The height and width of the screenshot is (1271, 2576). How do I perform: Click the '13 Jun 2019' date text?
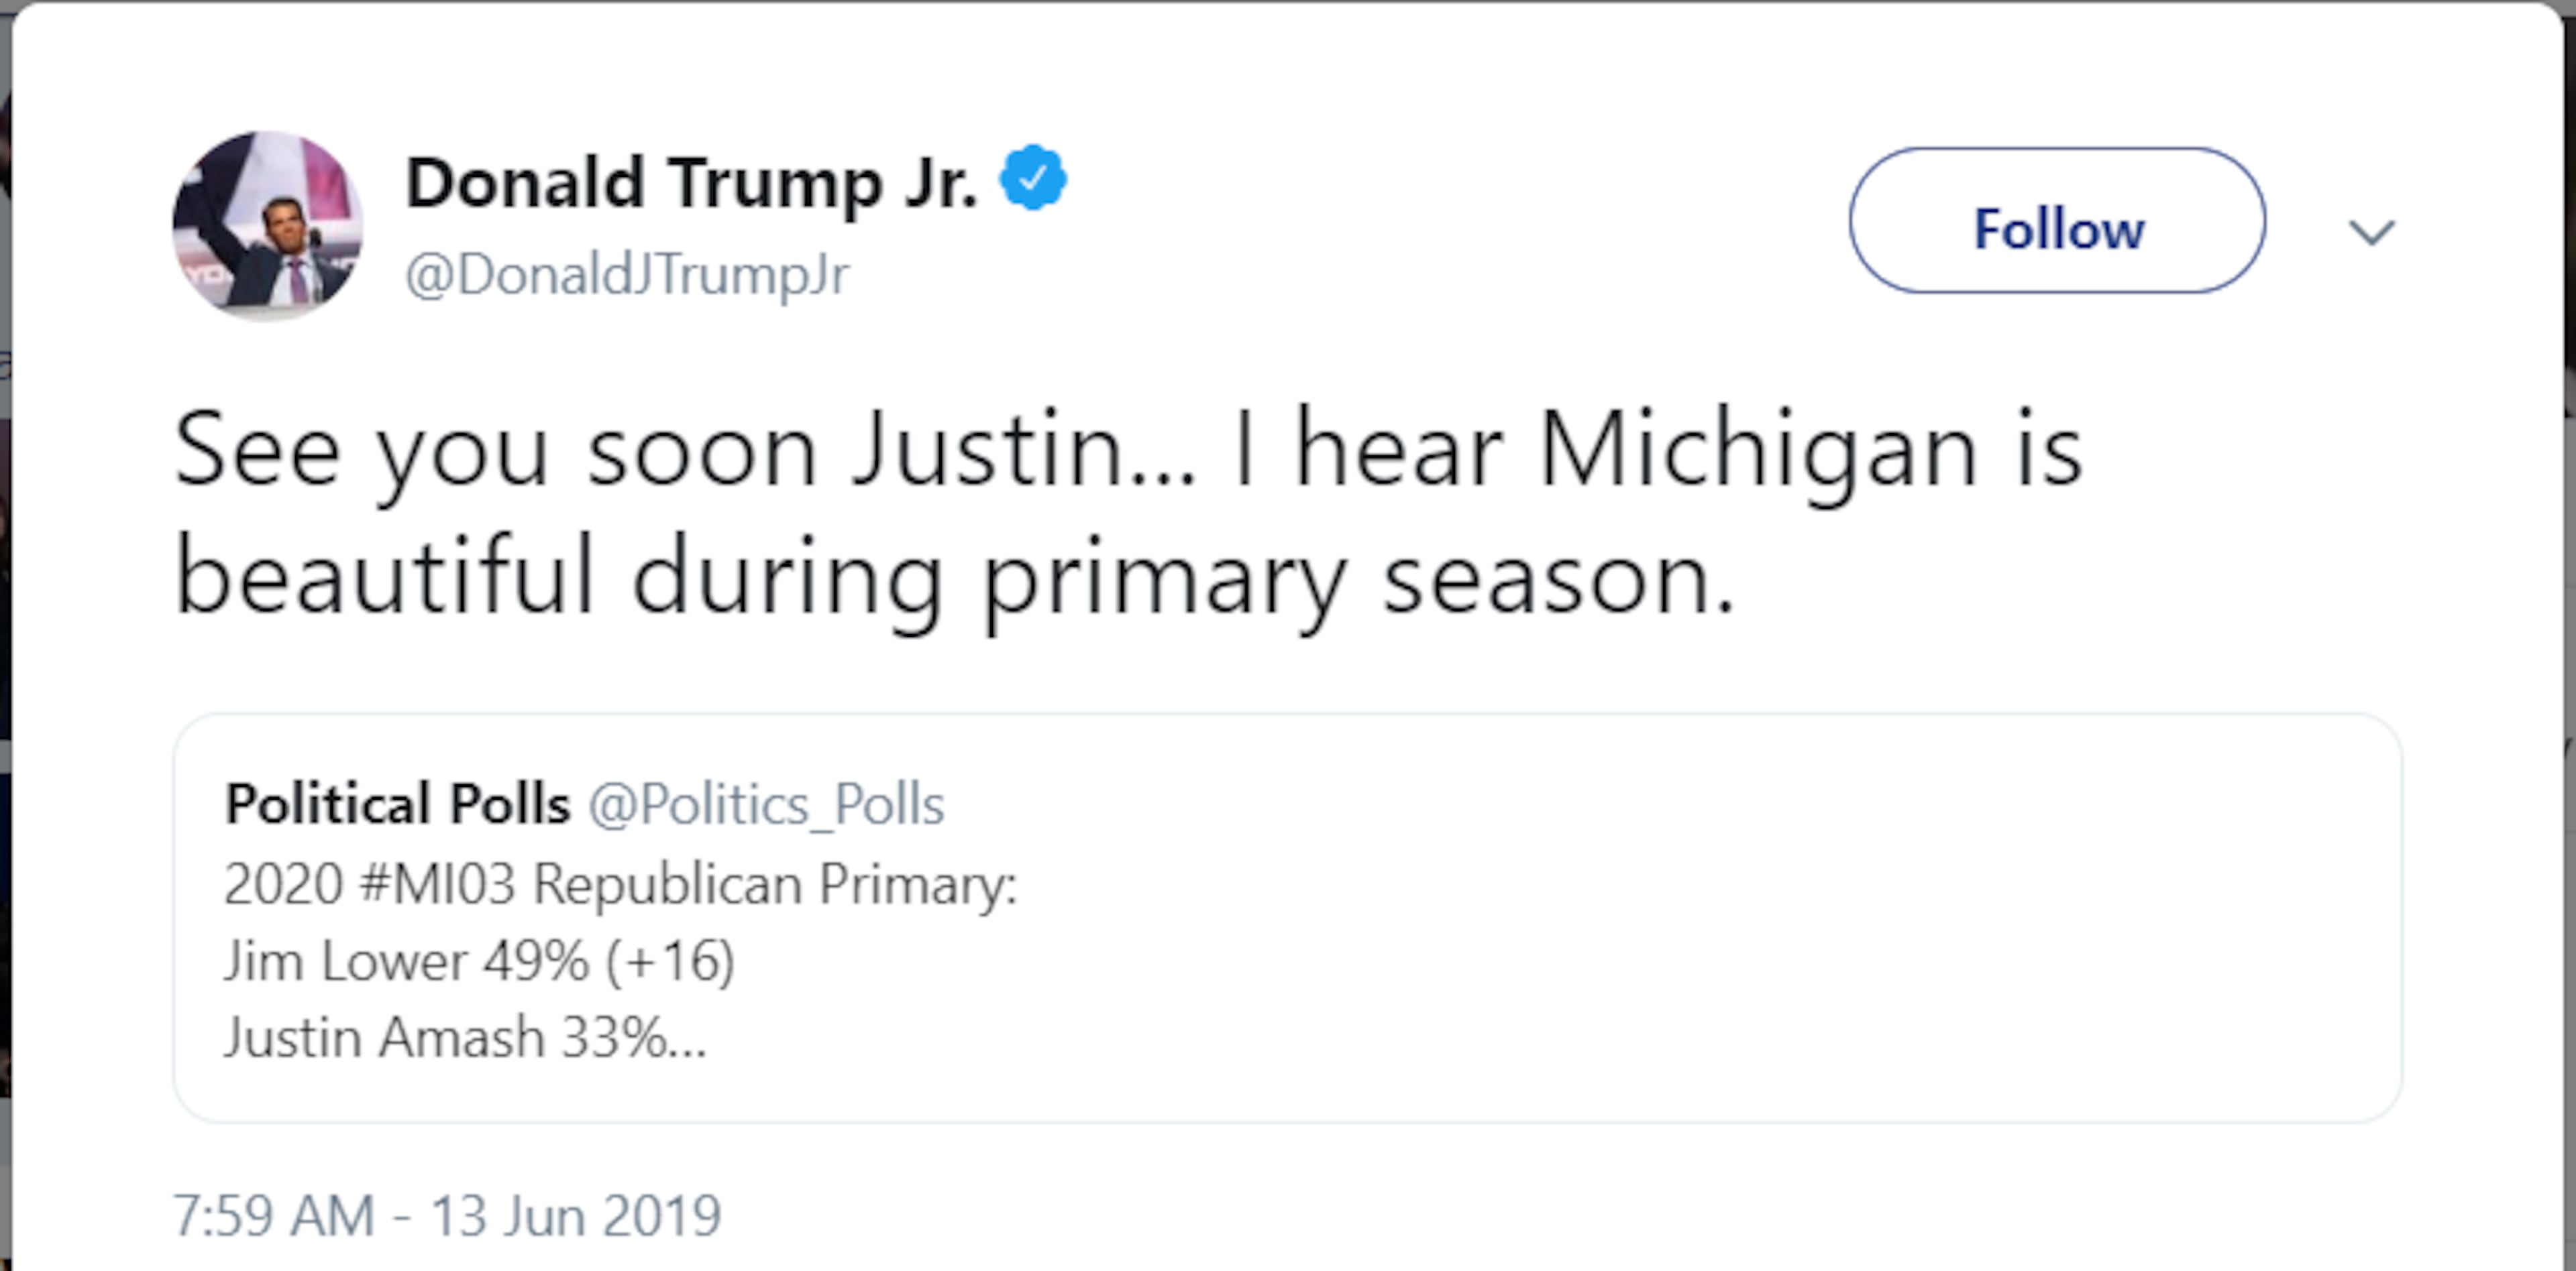(x=575, y=1216)
